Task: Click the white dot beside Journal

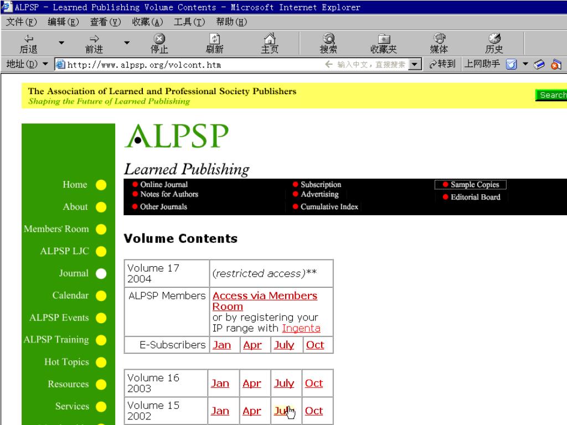Action: click(101, 273)
